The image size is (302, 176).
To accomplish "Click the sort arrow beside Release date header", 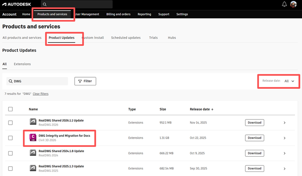I will pos(212,109).
